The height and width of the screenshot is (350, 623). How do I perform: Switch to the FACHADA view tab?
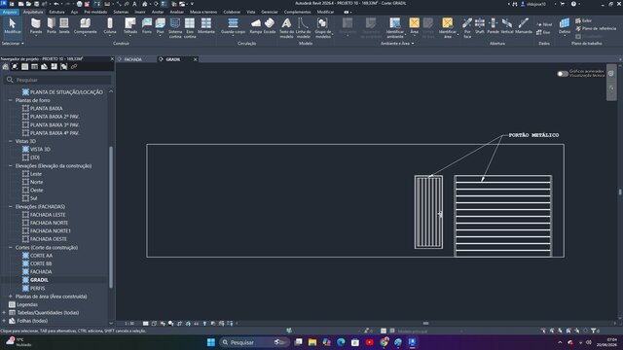point(133,59)
